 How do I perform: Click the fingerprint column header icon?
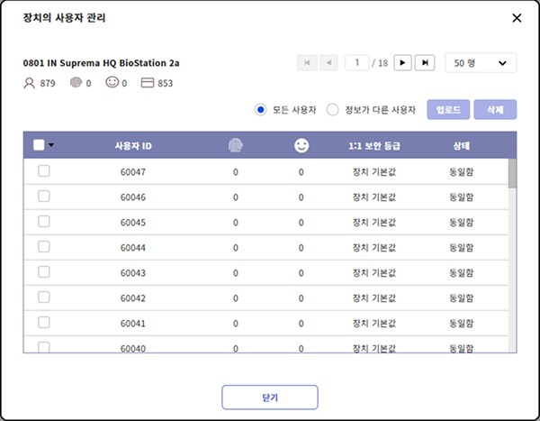(x=235, y=145)
